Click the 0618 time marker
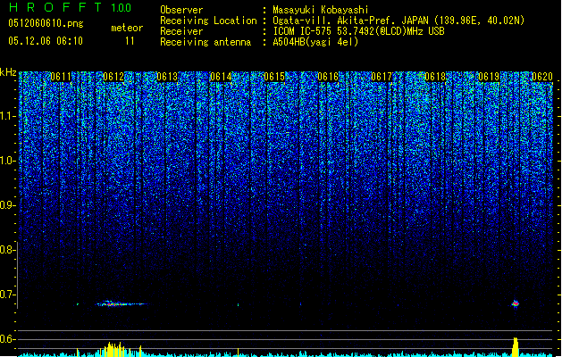 [x=435, y=77]
